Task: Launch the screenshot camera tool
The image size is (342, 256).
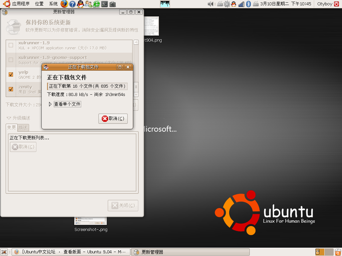Action: coord(113,4)
